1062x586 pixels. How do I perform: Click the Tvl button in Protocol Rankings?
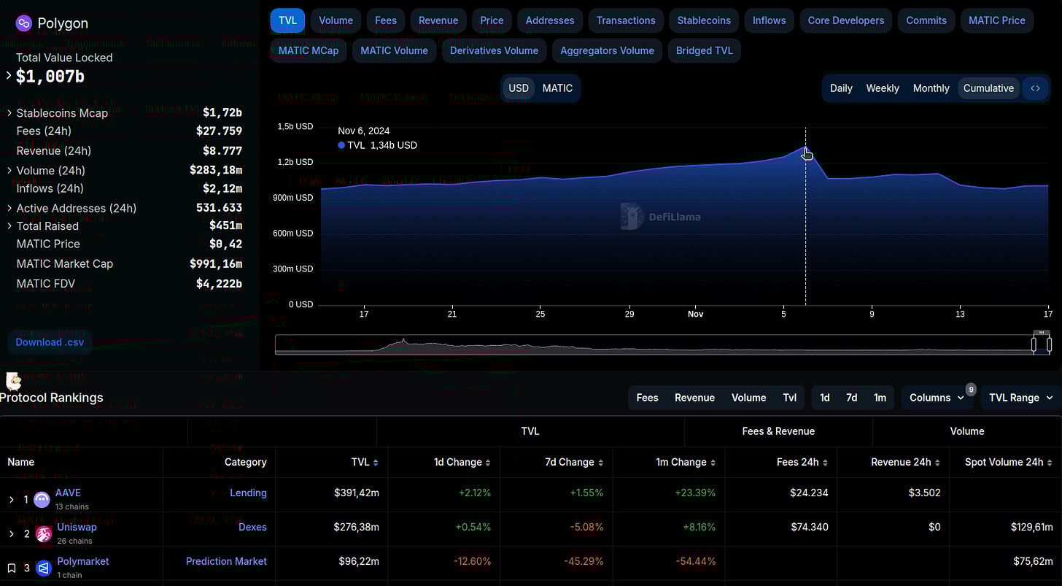coord(789,398)
